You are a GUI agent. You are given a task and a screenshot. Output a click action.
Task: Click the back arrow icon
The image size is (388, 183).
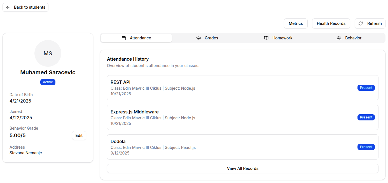(8, 7)
